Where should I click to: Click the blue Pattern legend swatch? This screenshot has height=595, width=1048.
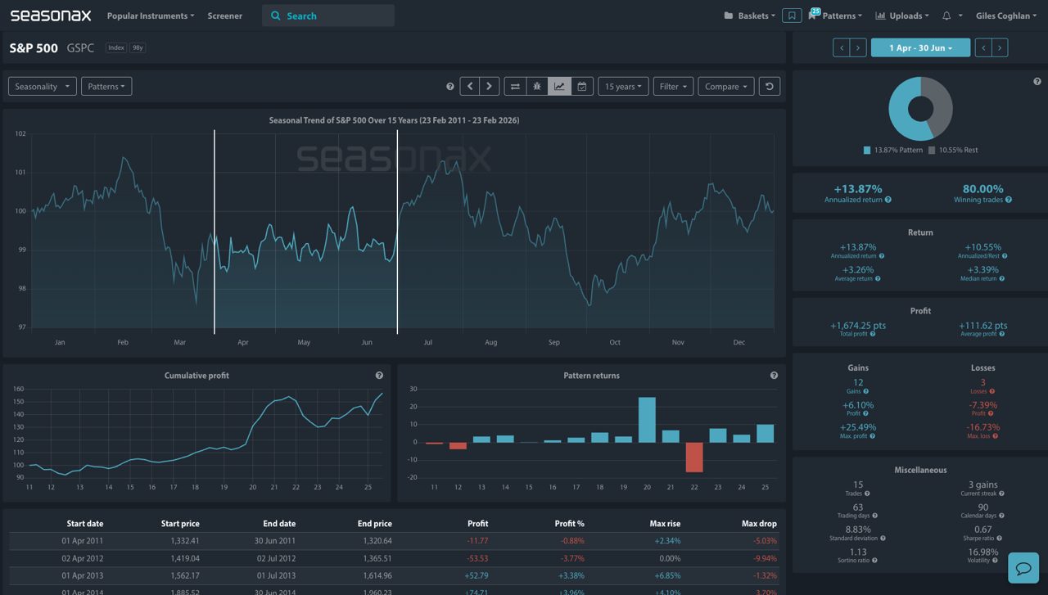click(867, 151)
